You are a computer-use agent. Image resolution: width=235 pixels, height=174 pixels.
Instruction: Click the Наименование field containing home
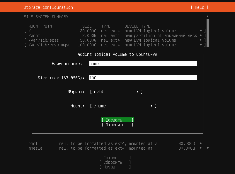coord(143,63)
